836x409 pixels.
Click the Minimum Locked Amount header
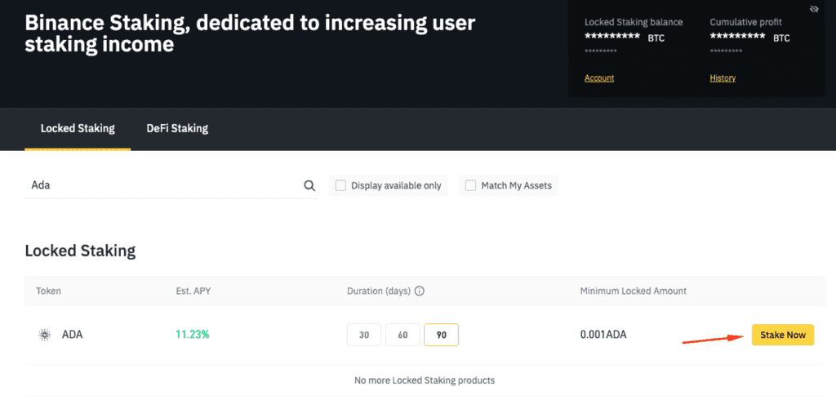tap(634, 291)
